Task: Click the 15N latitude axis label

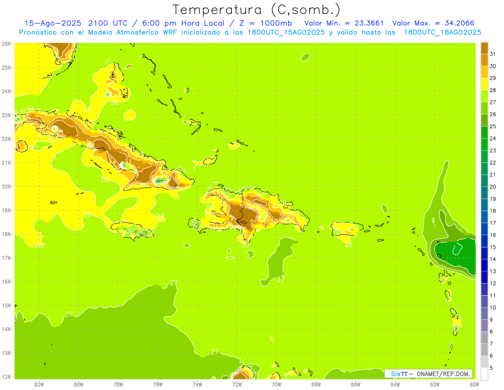Action: (x=6, y=305)
